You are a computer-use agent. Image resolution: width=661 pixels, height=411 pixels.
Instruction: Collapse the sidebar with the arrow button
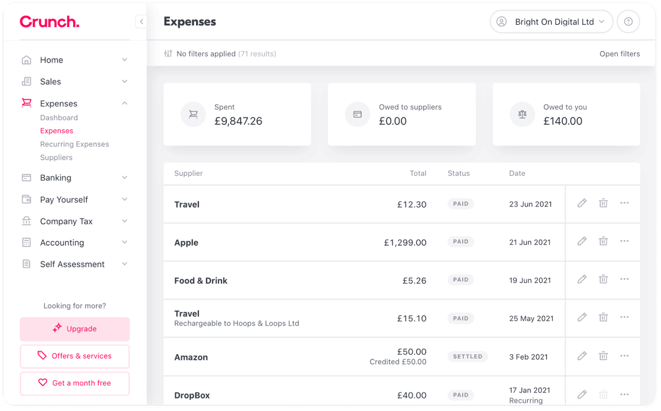[x=141, y=21]
